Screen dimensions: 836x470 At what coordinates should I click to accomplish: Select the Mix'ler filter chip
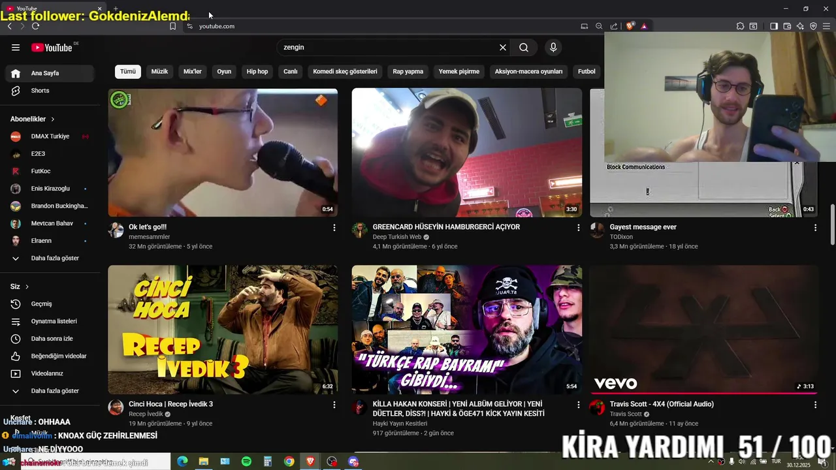[193, 72]
